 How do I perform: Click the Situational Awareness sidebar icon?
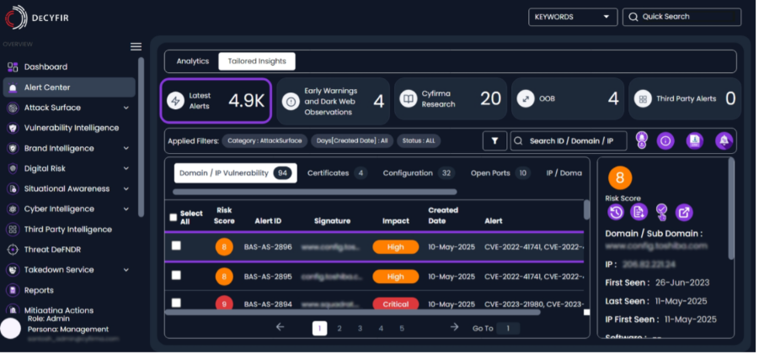[13, 189]
